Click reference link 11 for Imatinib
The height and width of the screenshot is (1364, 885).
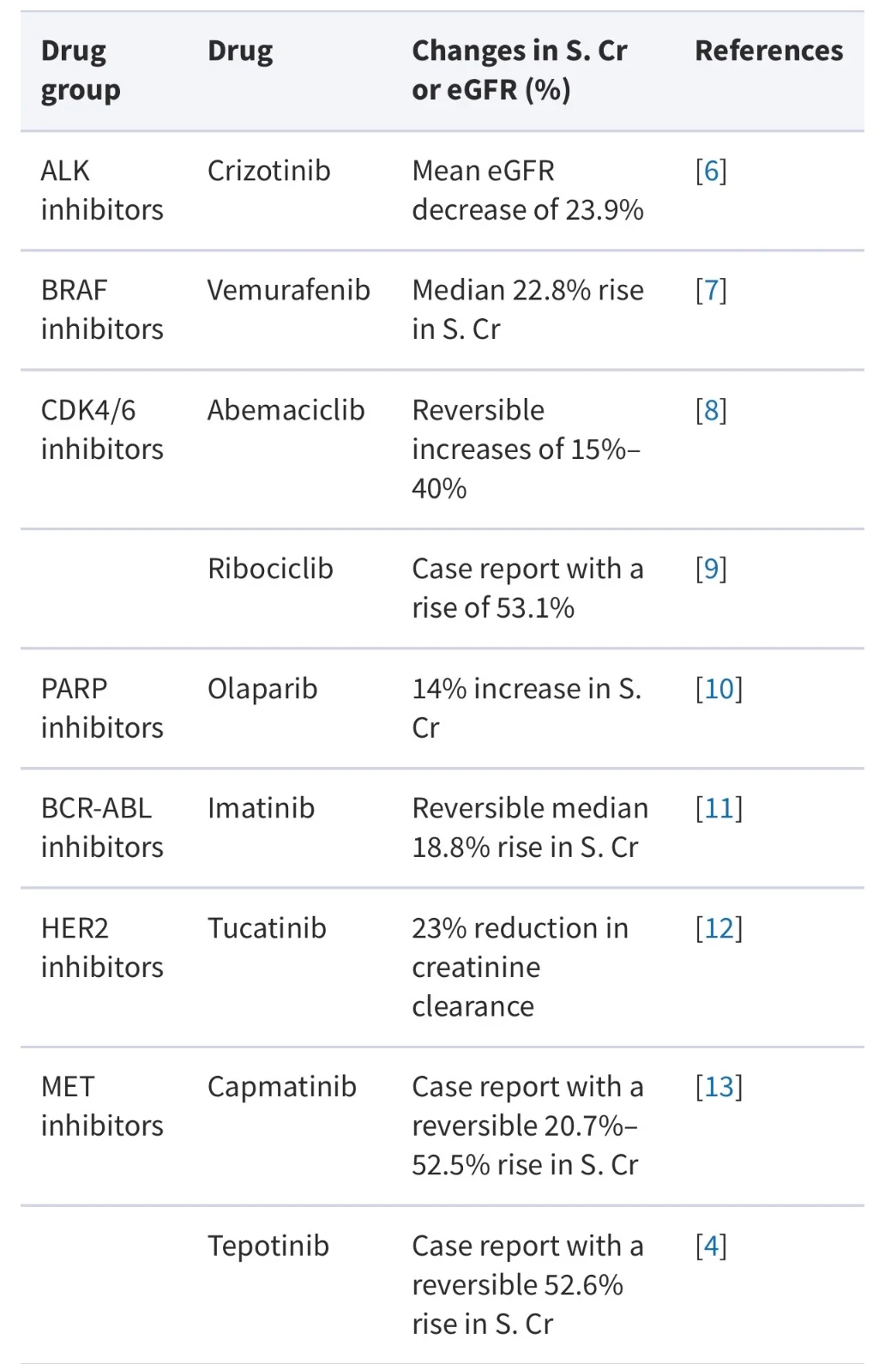click(719, 808)
